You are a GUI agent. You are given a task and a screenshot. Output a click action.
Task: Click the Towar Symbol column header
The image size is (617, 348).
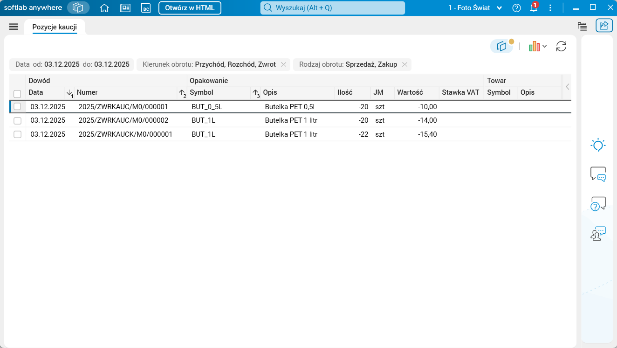(501, 92)
